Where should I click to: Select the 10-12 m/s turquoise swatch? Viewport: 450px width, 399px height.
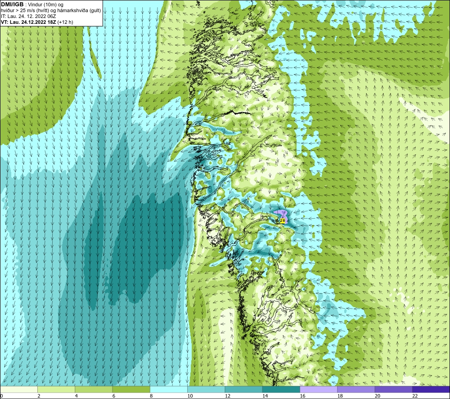point(206,390)
